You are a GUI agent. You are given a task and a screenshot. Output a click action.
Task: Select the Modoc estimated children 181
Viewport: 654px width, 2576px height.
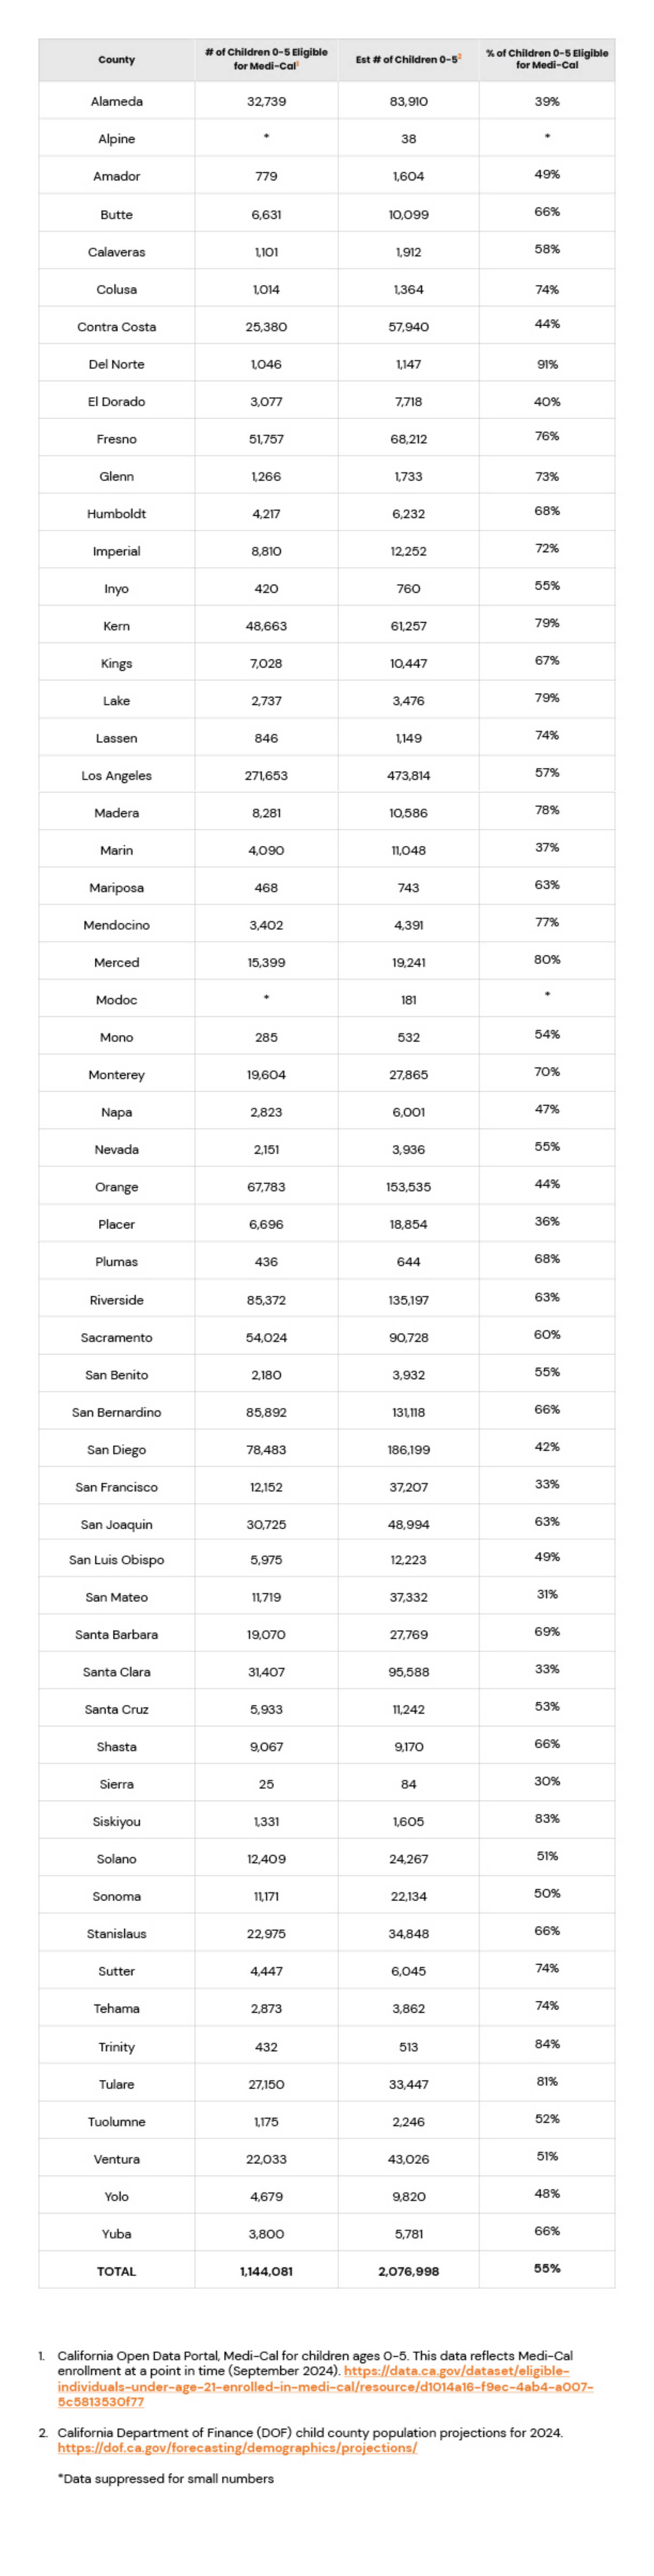(x=408, y=1000)
